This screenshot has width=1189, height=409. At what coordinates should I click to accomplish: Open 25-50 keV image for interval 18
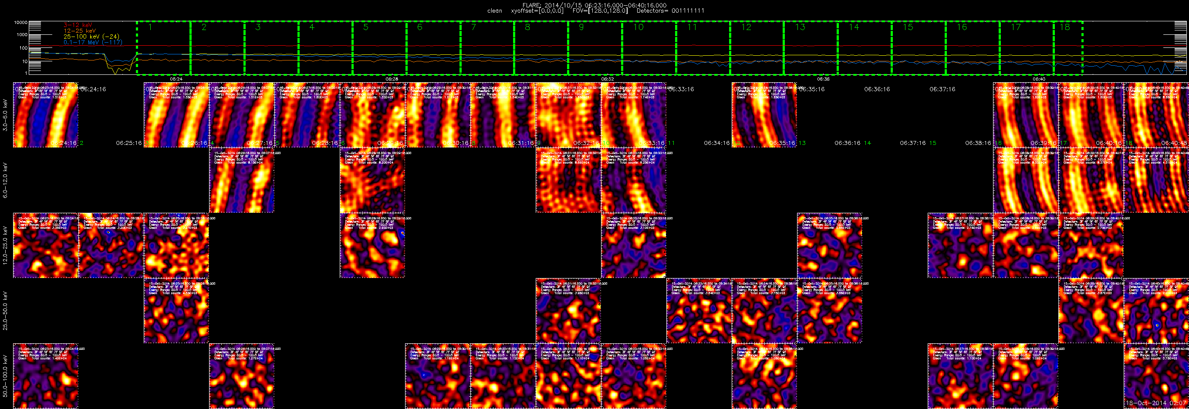click(x=1156, y=311)
